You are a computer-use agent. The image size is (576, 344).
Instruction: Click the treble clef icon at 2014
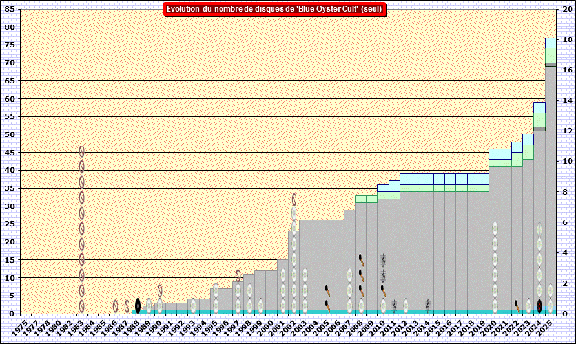click(427, 305)
